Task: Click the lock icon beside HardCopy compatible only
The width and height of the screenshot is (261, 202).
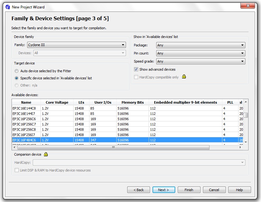Action: click(184, 77)
